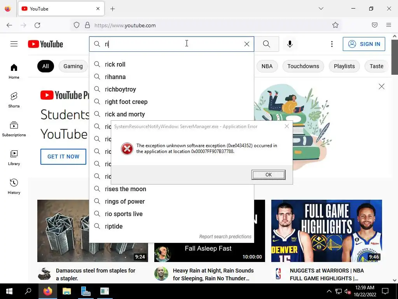
Task: Choose 'rihanna' search suggestion
Action: point(171,77)
